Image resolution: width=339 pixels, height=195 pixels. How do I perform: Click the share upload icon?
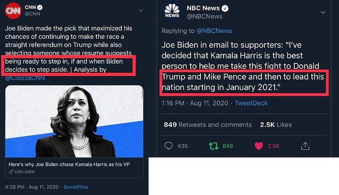[x=305, y=146]
